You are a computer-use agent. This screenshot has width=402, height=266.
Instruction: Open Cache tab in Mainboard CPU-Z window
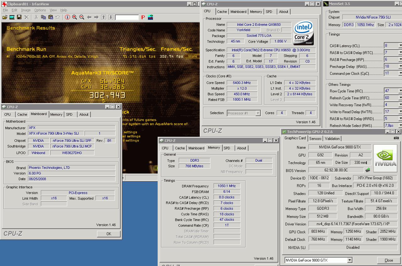[x=22, y=114]
